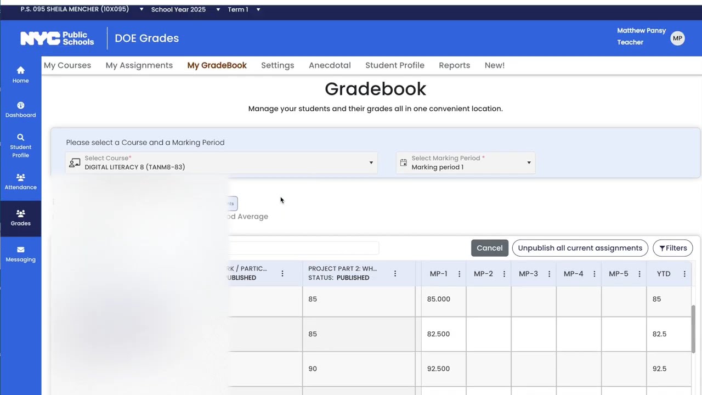Click the Cancel button
This screenshot has width=702, height=395.
pos(490,248)
